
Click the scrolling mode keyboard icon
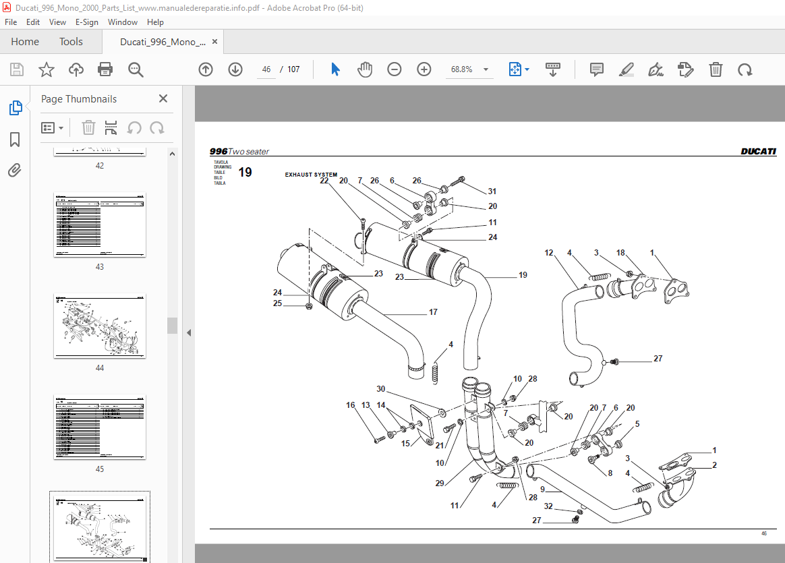[x=553, y=69]
